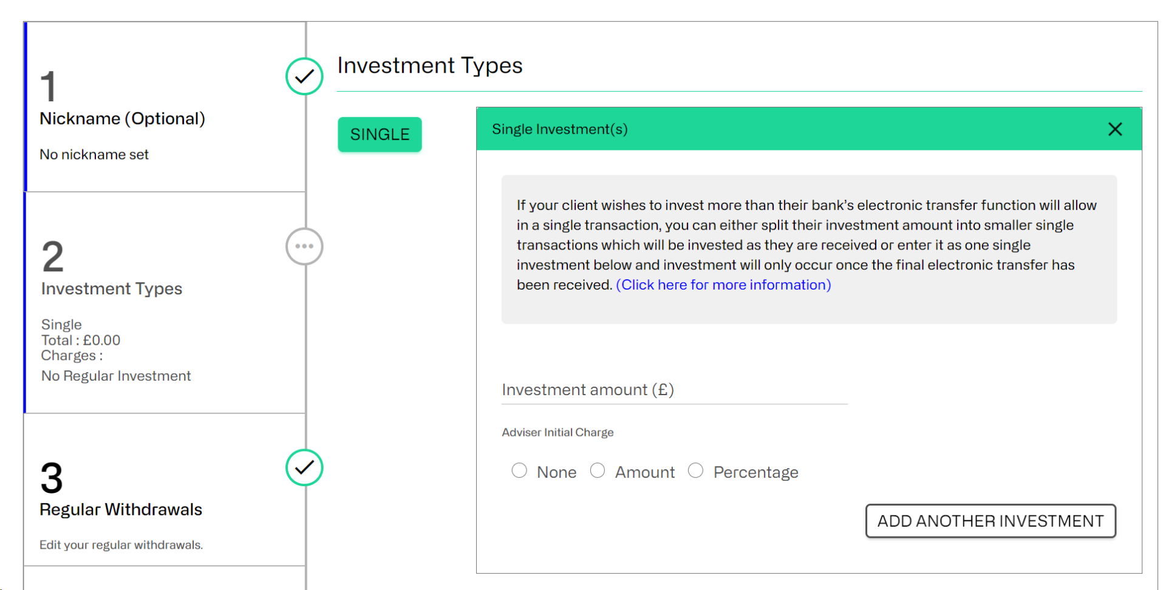1166x590 pixels.
Task: Click 'Edit your regular withdrawals.' text
Action: point(121,545)
